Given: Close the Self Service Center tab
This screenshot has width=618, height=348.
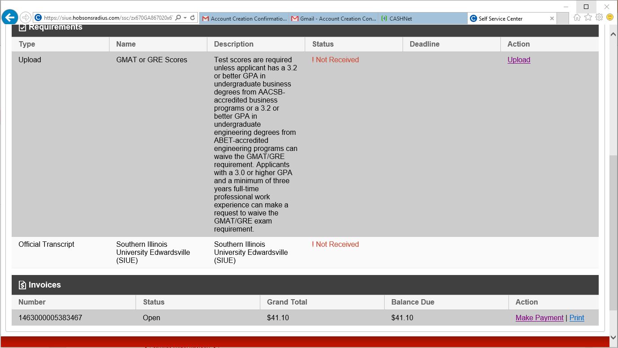Looking at the screenshot, I should (552, 19).
